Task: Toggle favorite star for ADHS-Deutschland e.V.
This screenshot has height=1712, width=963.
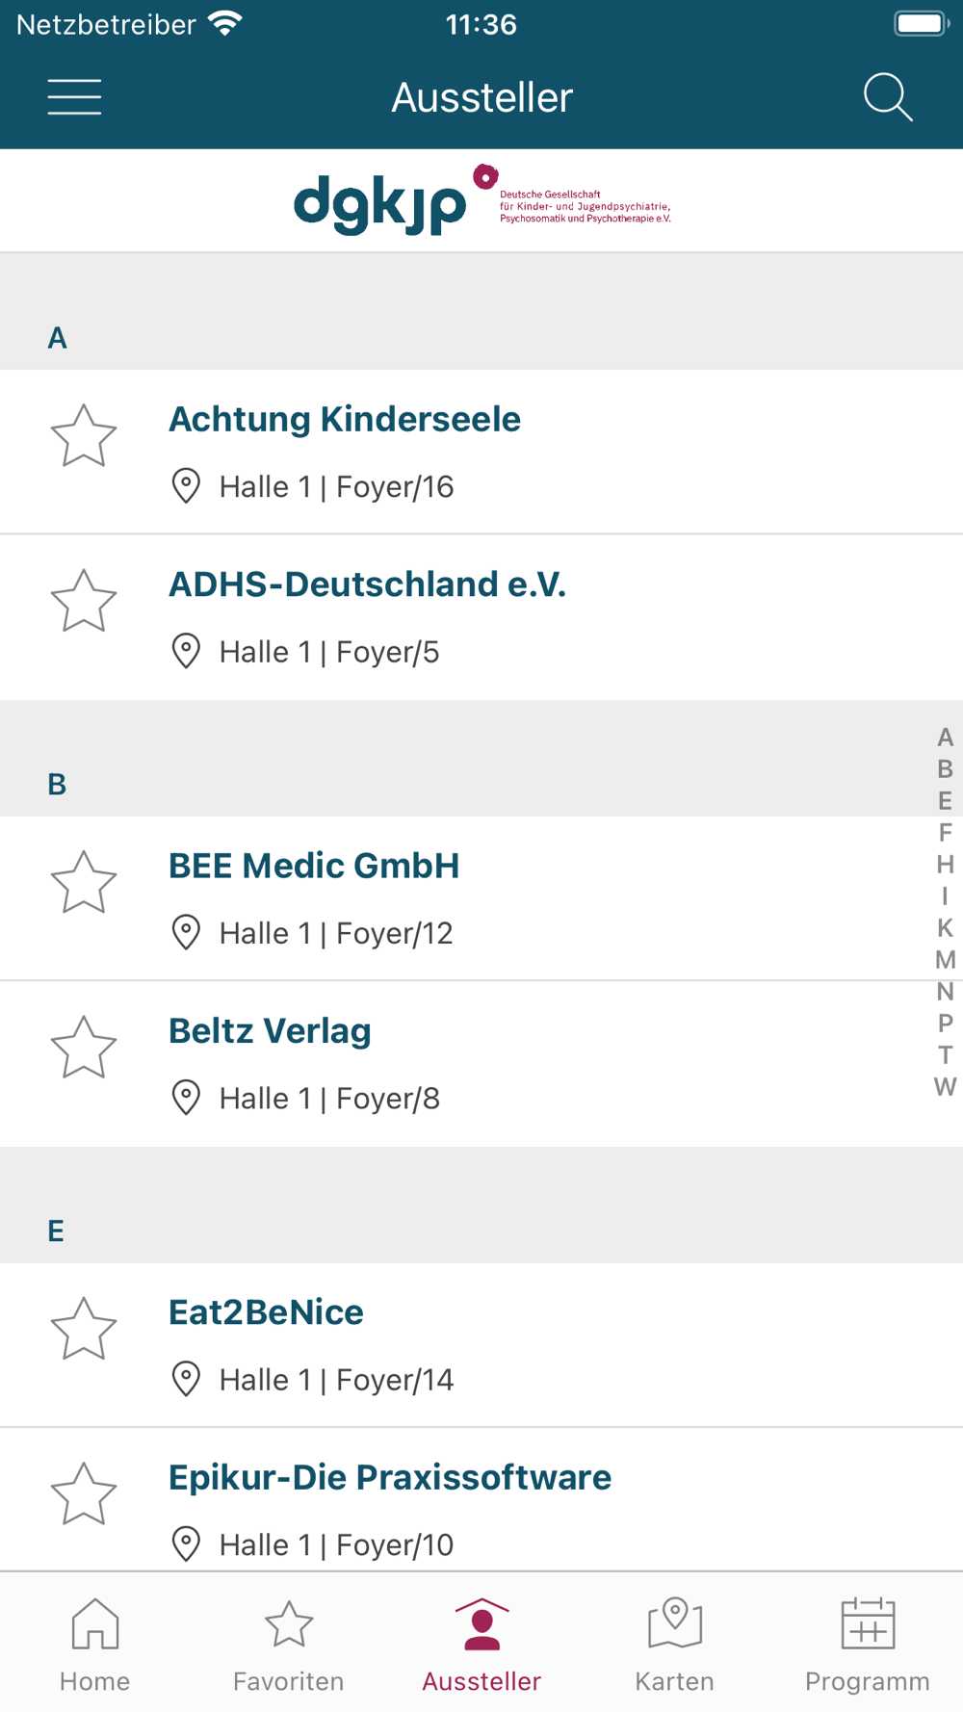Action: tap(84, 601)
